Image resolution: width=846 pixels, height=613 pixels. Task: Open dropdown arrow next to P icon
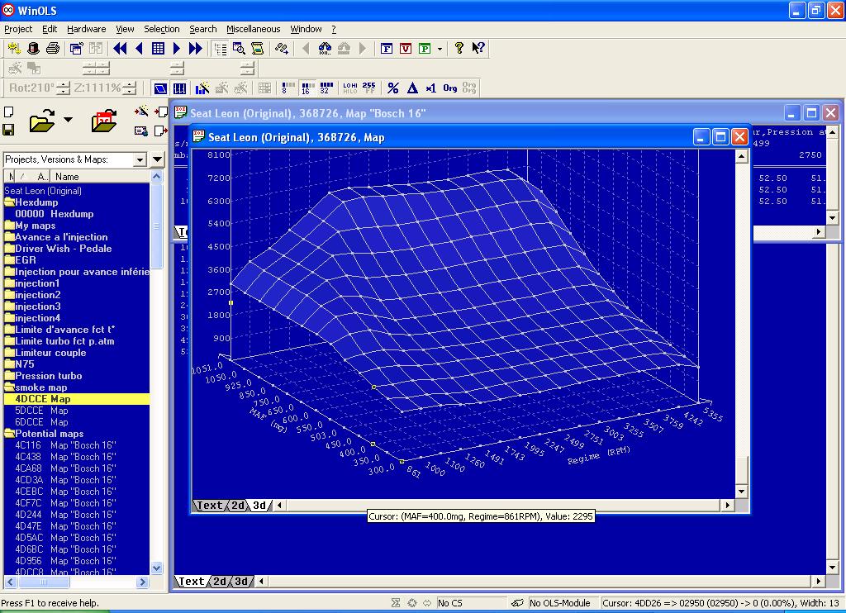440,49
